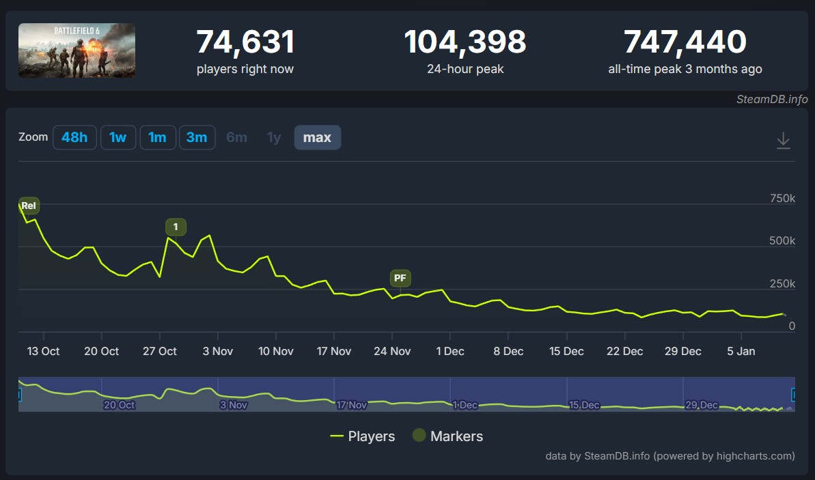Click the 6m zoom option
This screenshot has height=480, width=815.
(x=236, y=137)
